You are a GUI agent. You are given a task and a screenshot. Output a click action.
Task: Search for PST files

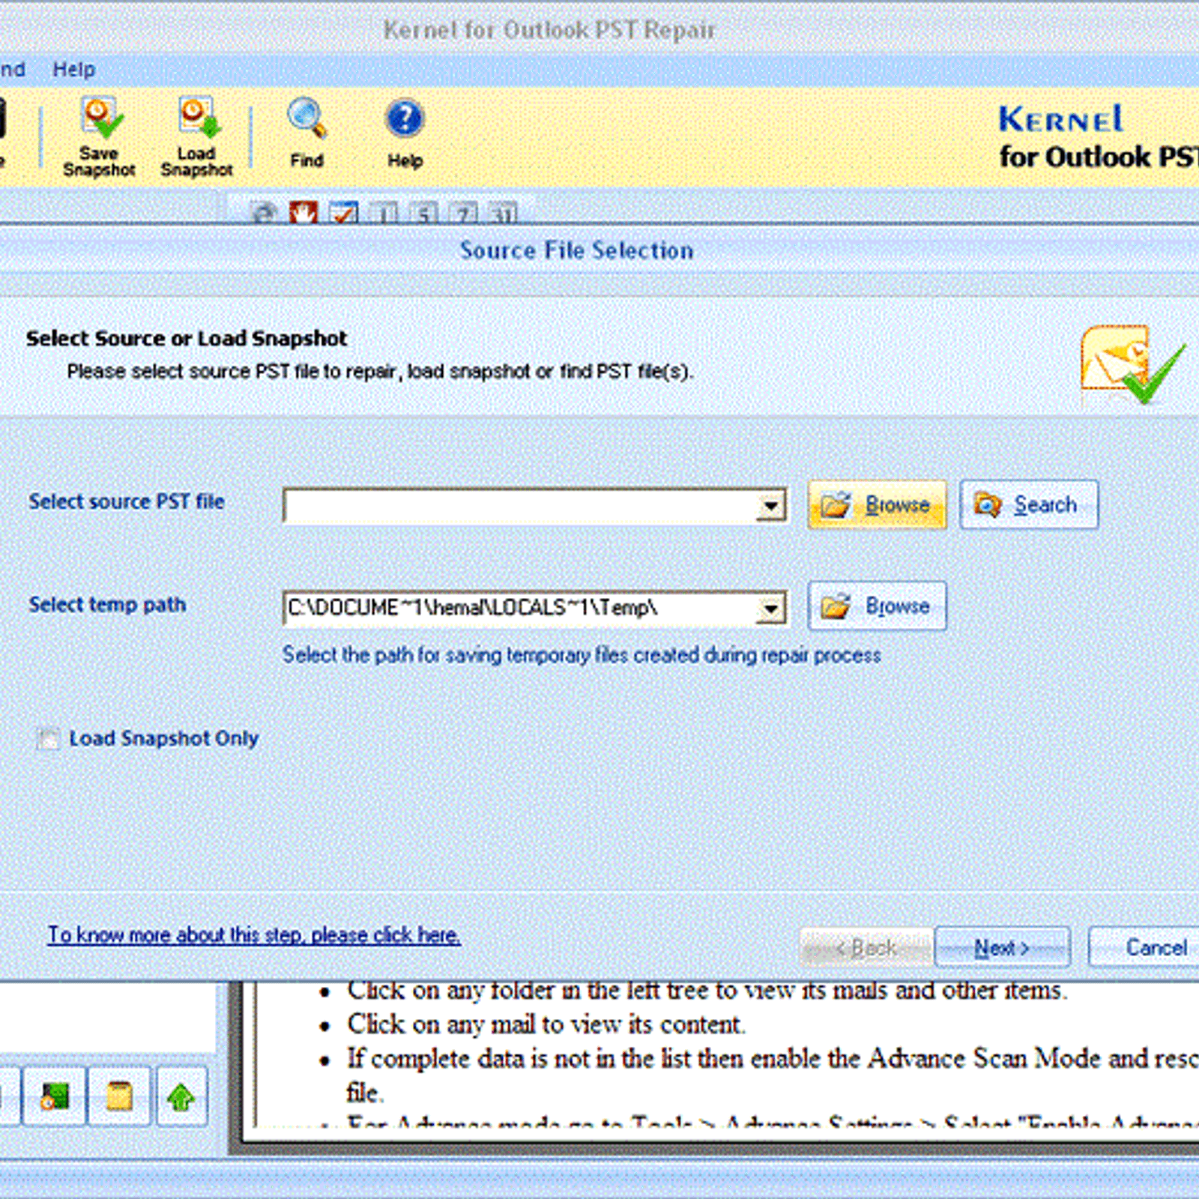pos(1029,505)
